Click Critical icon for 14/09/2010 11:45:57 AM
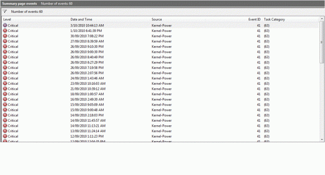This screenshot has width=325, height=175. pos(5,120)
